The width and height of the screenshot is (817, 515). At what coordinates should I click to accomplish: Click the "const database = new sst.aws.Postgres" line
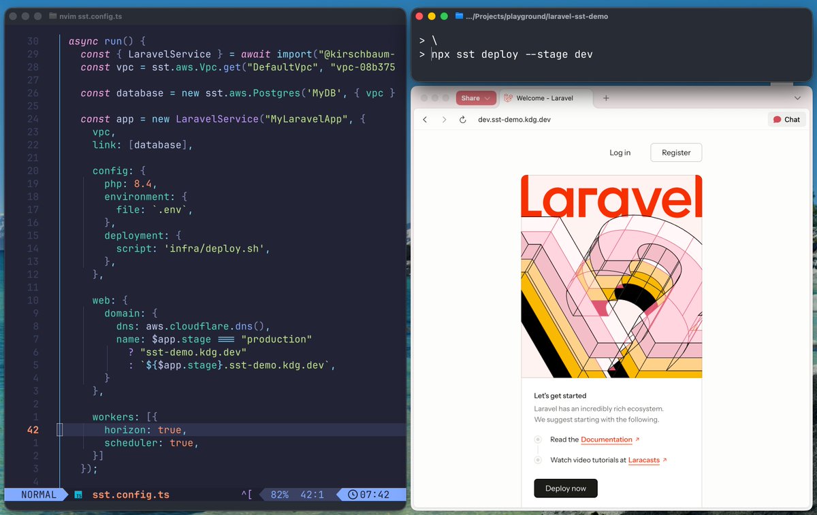click(238, 93)
